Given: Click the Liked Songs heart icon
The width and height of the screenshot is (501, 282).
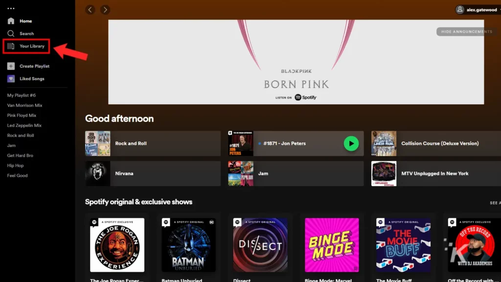Looking at the screenshot, I should click(11, 79).
